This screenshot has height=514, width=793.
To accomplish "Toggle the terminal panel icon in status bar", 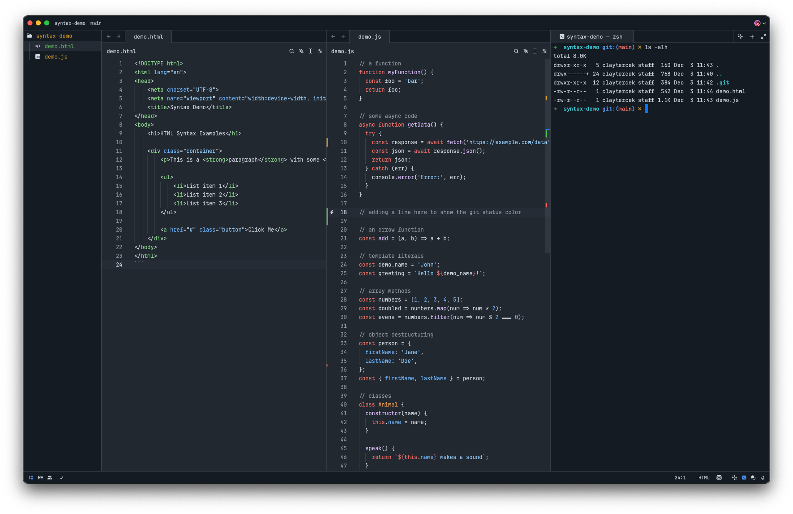I will (x=744, y=478).
